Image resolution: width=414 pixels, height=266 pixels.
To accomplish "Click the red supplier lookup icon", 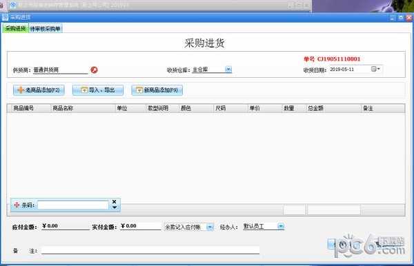I will (94, 70).
